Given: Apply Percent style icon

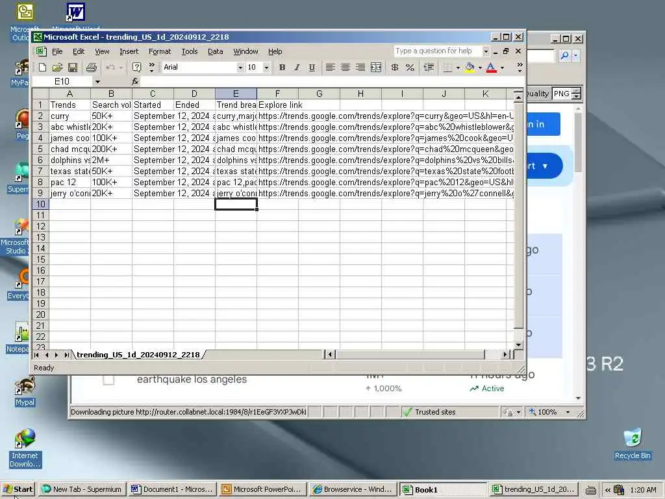Looking at the screenshot, I should (x=410, y=67).
